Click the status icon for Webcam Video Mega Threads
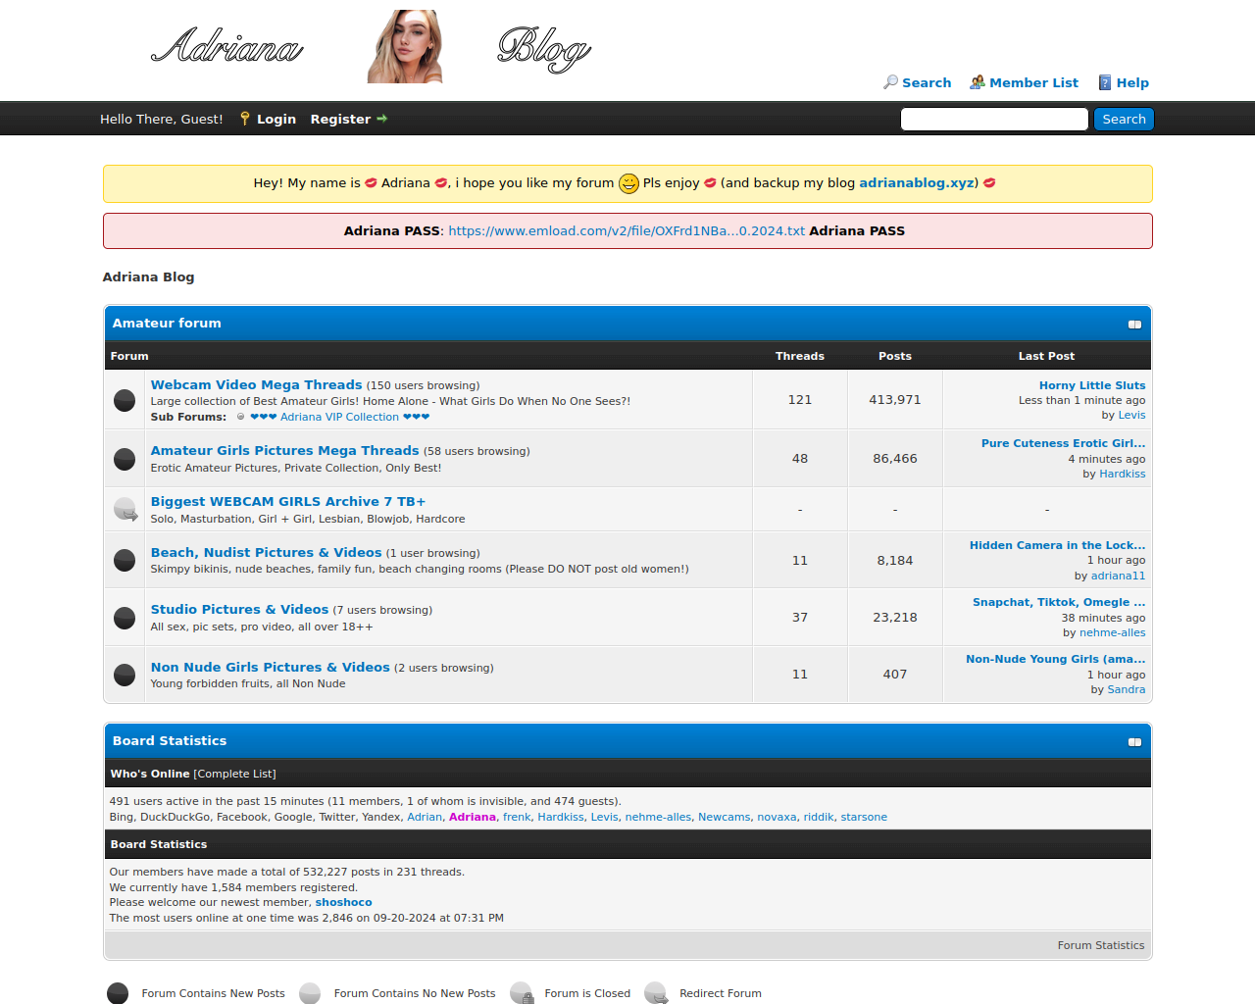 coord(125,400)
